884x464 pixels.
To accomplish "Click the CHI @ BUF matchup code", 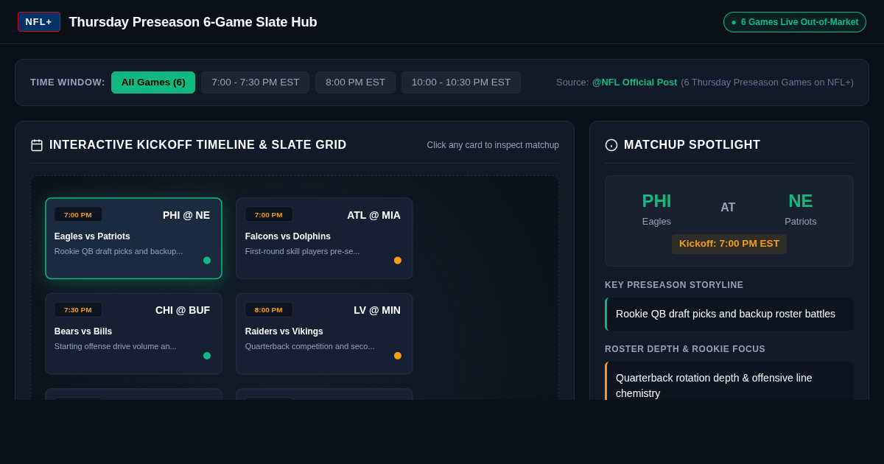I will click(183, 310).
